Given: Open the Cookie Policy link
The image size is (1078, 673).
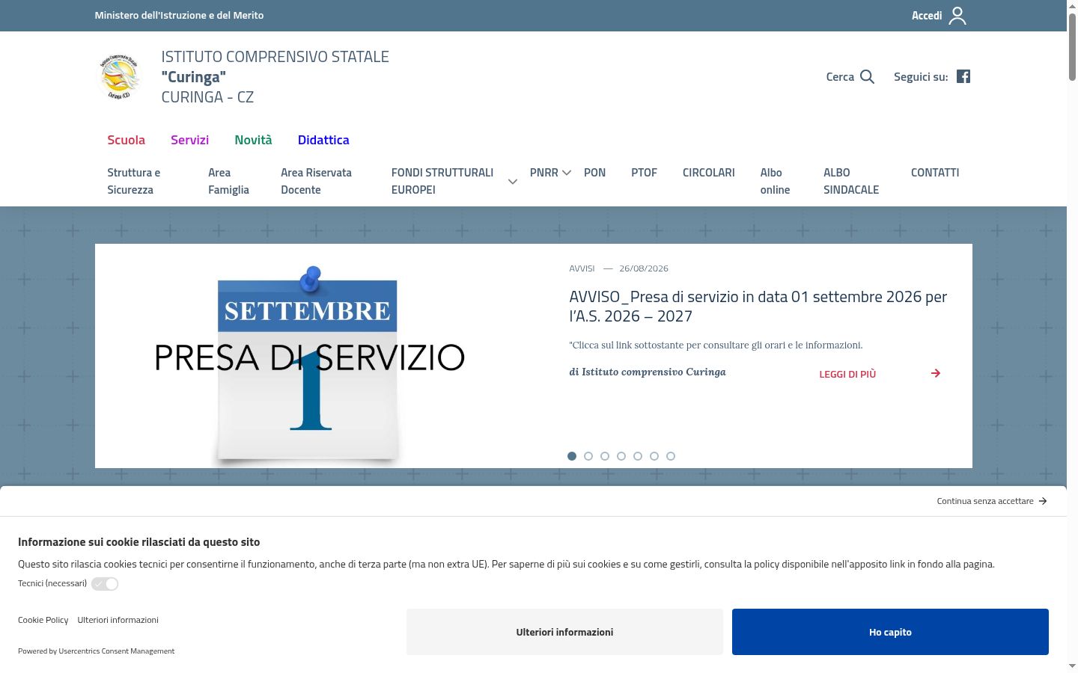Looking at the screenshot, I should (x=43, y=620).
